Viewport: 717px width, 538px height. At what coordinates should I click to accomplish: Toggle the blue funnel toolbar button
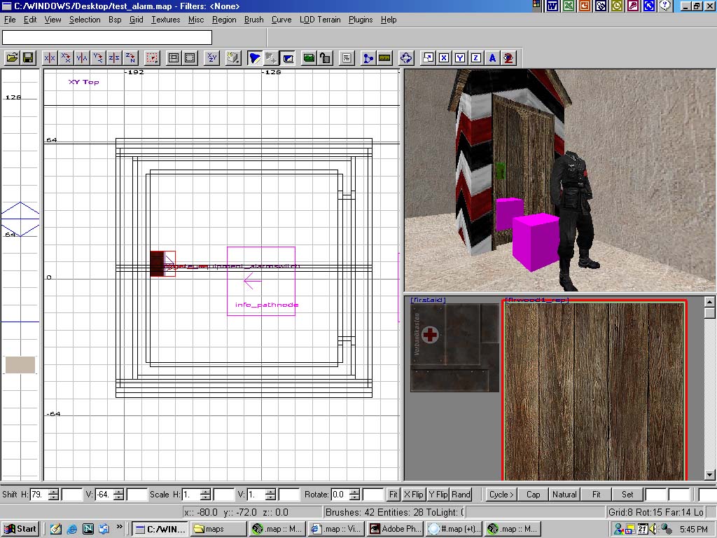click(x=255, y=58)
